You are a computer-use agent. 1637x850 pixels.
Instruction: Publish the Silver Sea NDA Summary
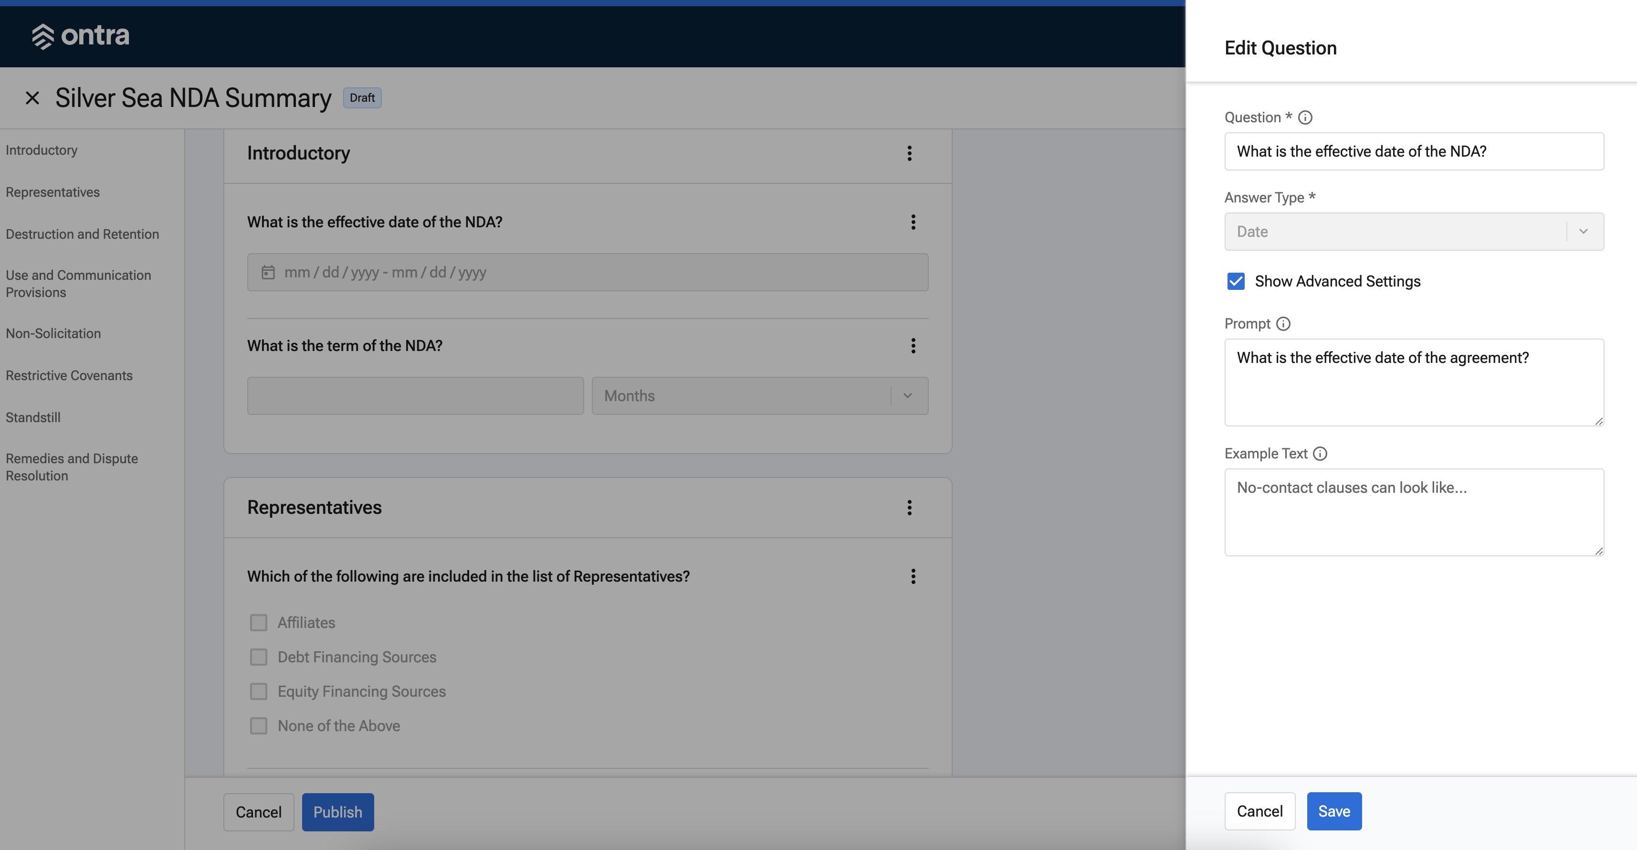pos(337,812)
